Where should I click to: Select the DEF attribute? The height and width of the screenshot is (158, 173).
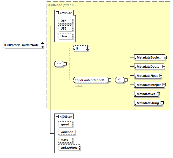[65, 21]
